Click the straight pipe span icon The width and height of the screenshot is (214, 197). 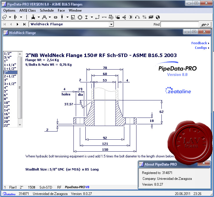[104, 17]
